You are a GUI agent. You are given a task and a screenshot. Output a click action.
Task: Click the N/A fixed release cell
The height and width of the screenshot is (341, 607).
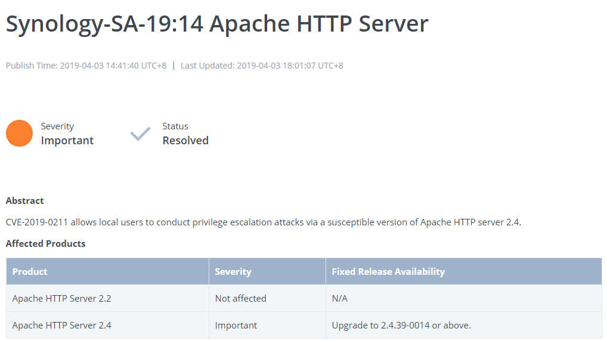(x=464, y=299)
